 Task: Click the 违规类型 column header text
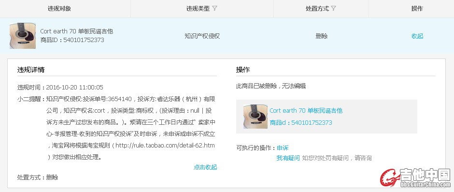pyautogui.click(x=198, y=8)
